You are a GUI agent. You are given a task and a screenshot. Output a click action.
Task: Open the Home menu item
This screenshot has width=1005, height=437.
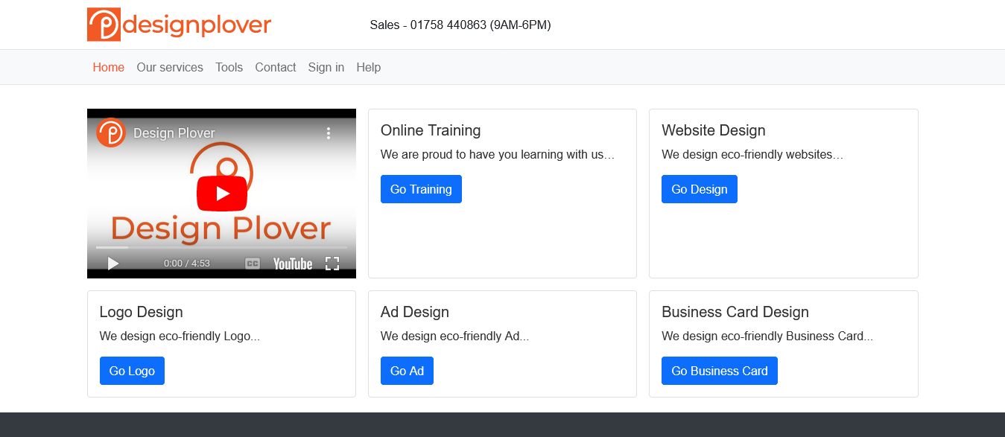(108, 67)
